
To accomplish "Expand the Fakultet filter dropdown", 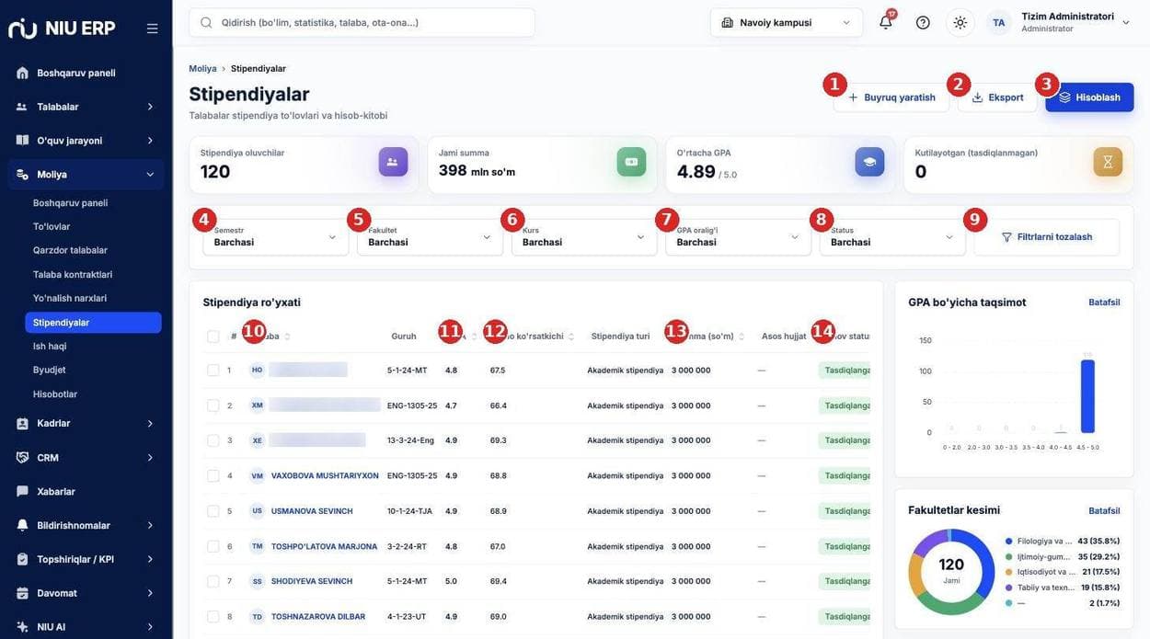I will [x=430, y=237].
